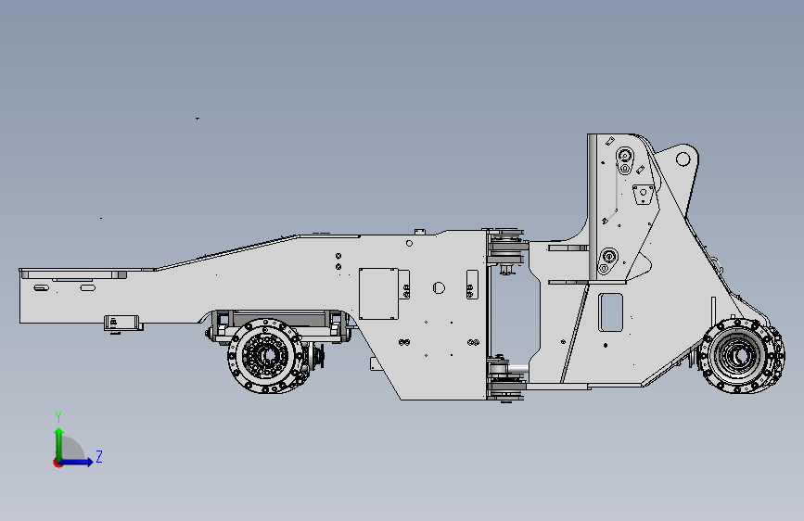Click the blue Z axis arrow of the triad
The image size is (804, 521).
coord(77,462)
